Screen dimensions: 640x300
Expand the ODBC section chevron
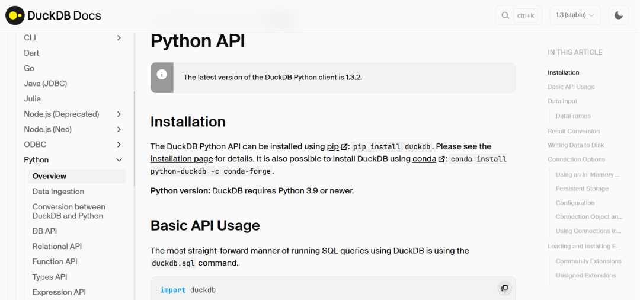tap(119, 145)
